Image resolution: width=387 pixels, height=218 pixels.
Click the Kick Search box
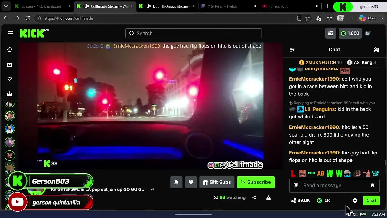(x=193, y=33)
